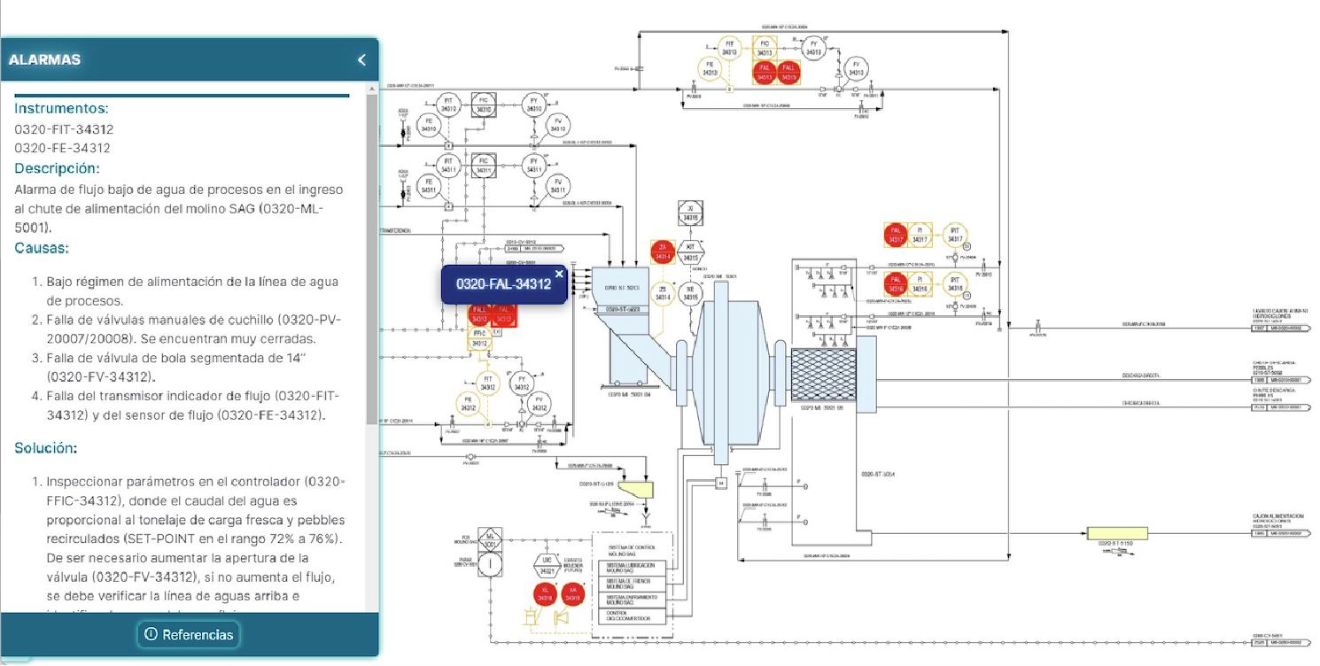Select the red alarm bubble 34316
Image resolution: width=1320 pixels, height=666 pixels.
(896, 284)
